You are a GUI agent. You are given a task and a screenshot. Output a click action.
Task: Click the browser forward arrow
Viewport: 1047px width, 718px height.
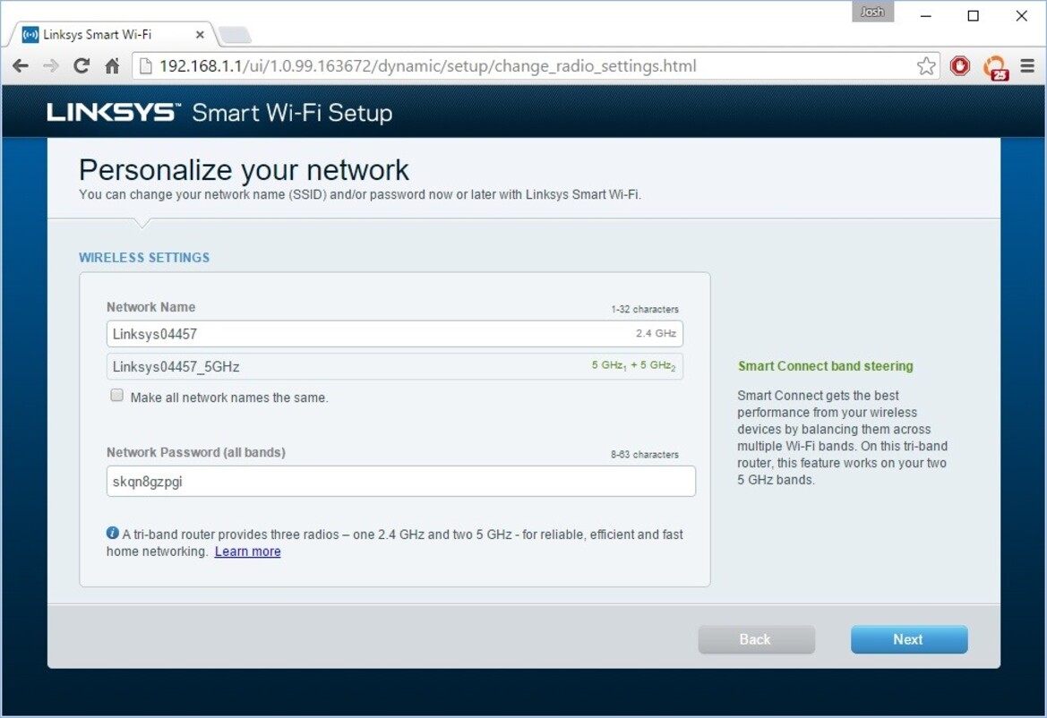pyautogui.click(x=51, y=66)
